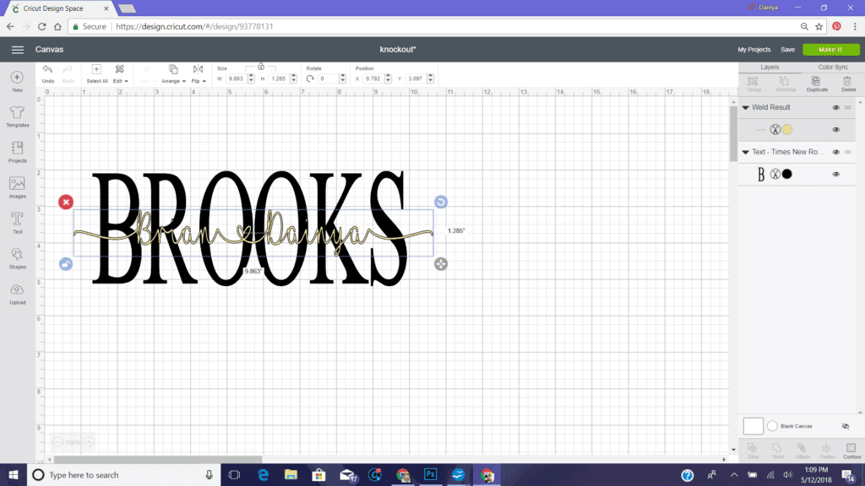Click the Width input field

point(236,78)
